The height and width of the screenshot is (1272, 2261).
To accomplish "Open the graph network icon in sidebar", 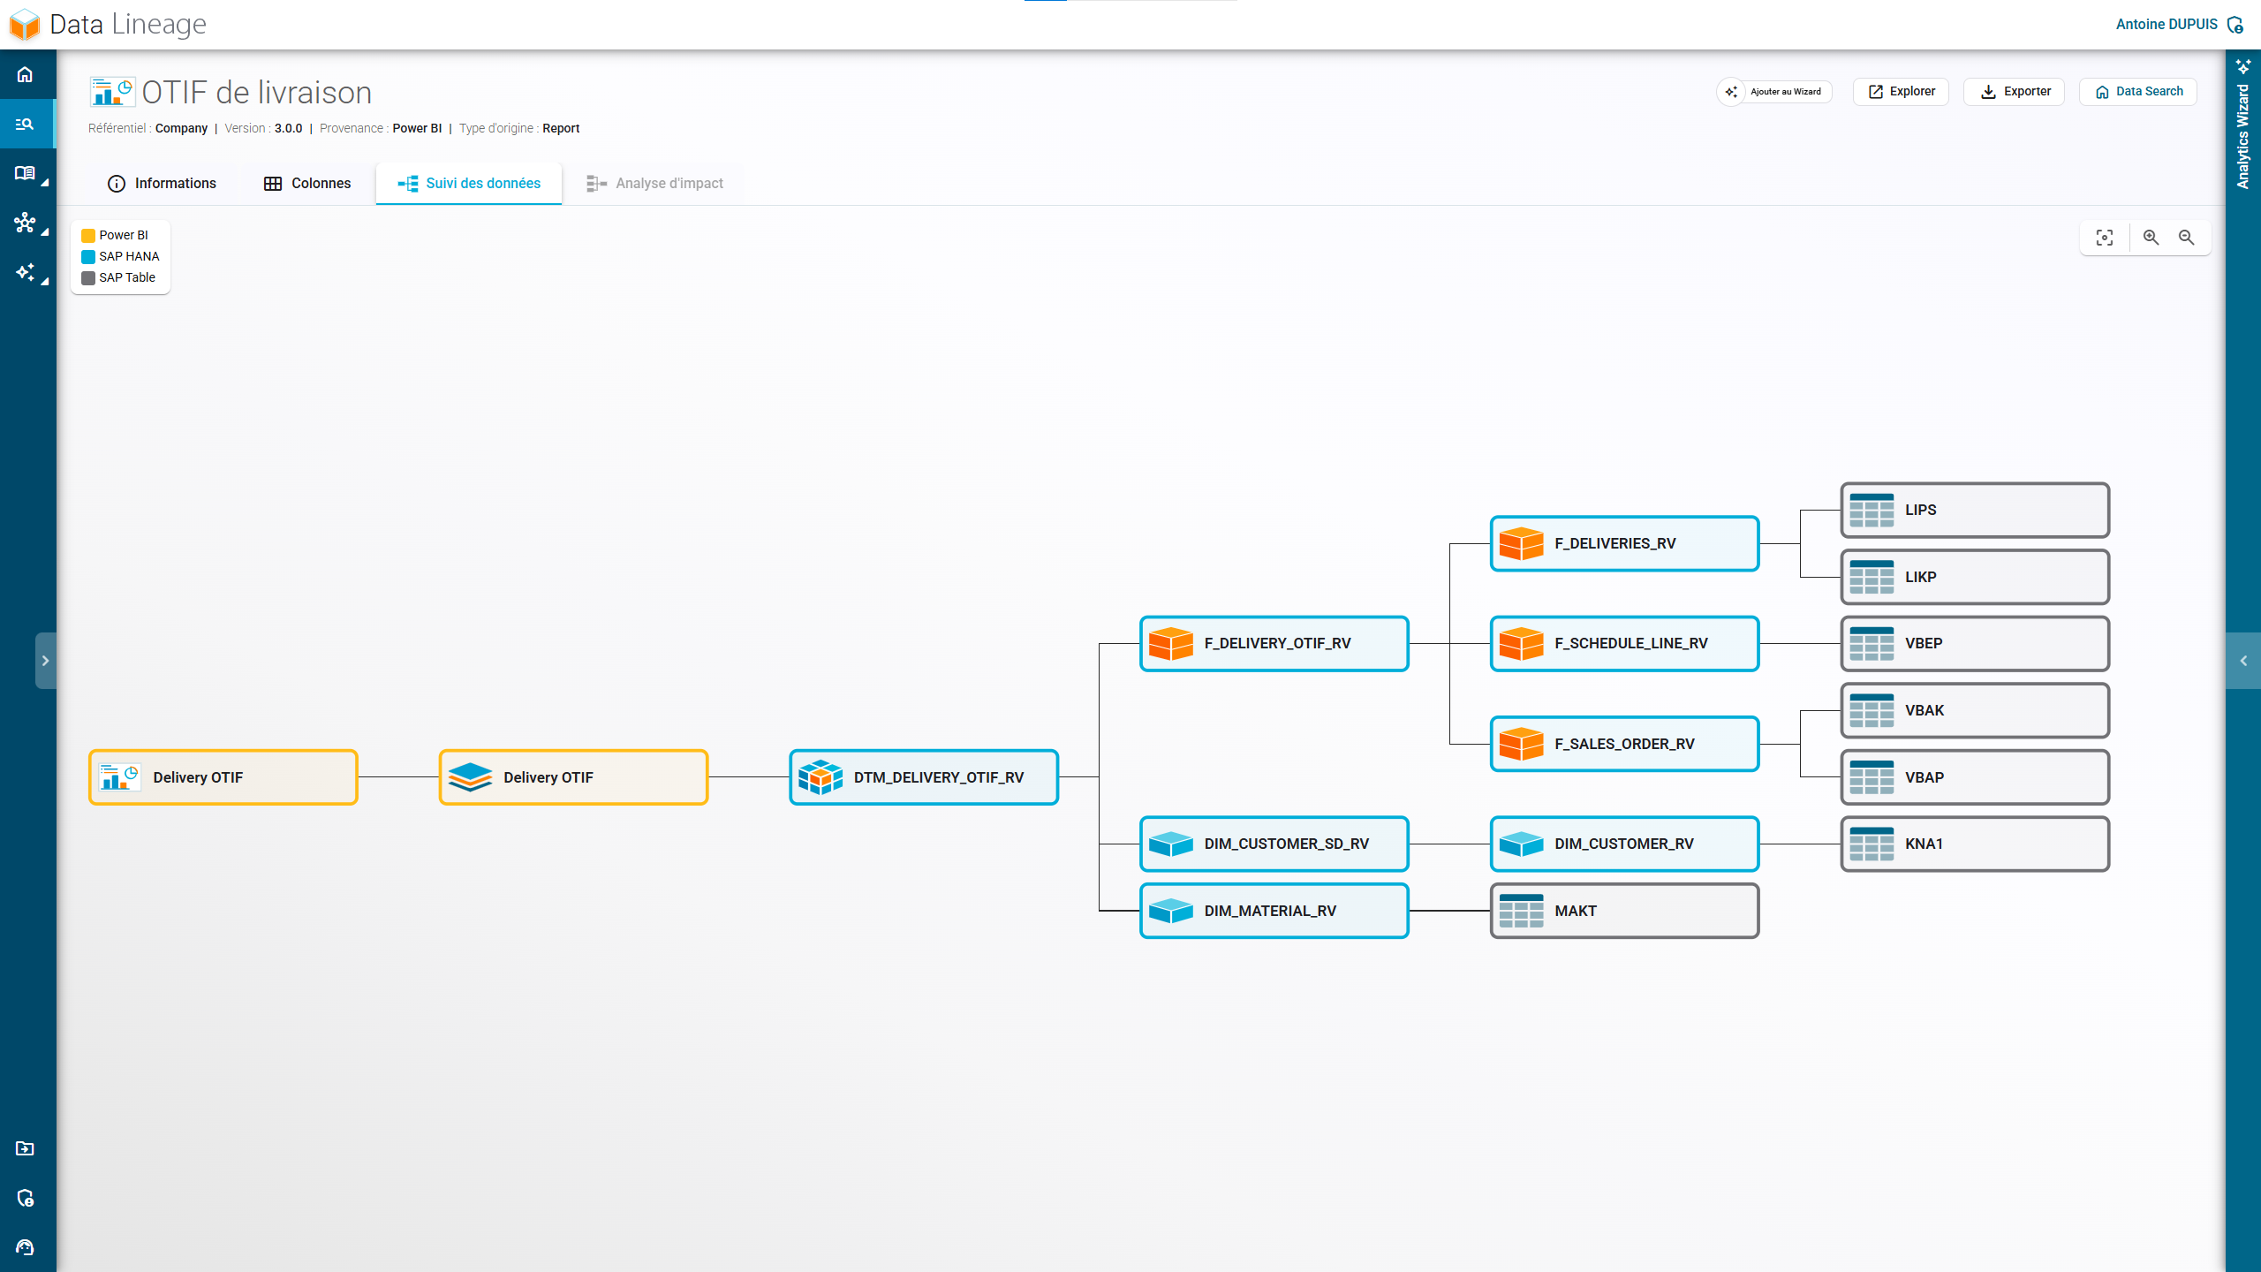I will click(25, 223).
